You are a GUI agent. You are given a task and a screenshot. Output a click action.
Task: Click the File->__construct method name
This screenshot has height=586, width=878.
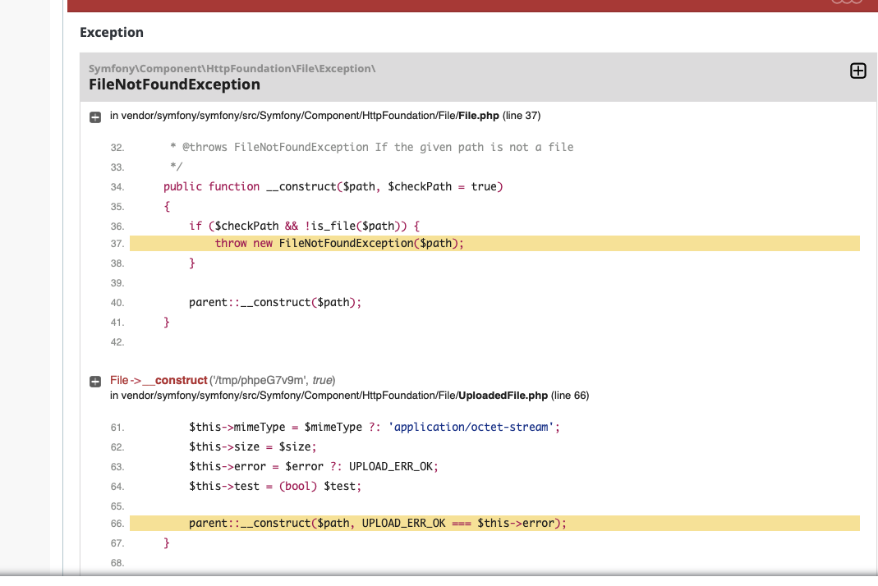(x=159, y=381)
